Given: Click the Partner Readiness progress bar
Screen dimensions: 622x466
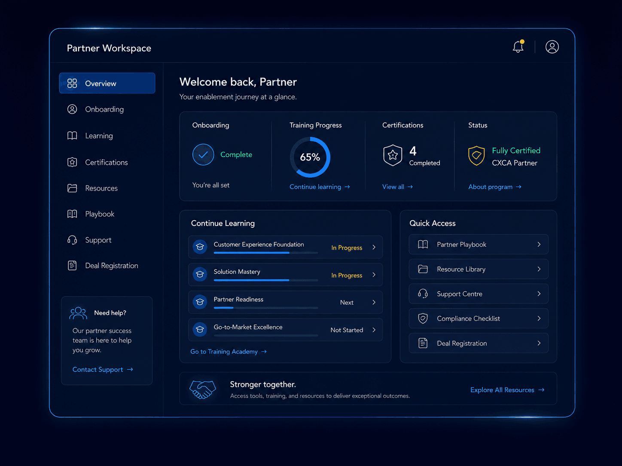Looking at the screenshot, I should [x=266, y=308].
